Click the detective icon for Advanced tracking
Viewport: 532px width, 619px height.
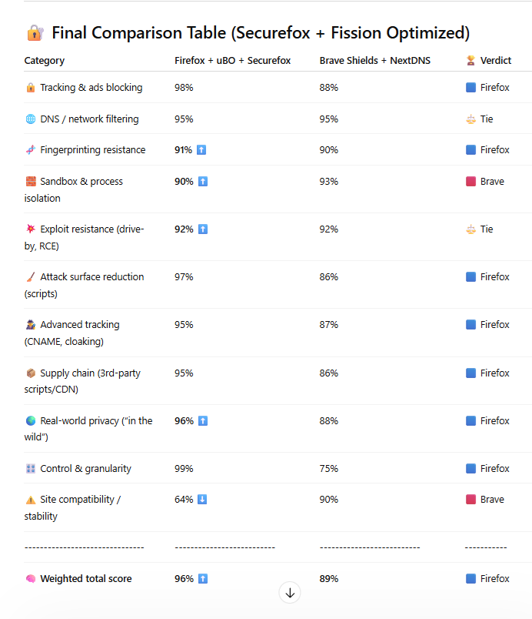[x=31, y=324]
